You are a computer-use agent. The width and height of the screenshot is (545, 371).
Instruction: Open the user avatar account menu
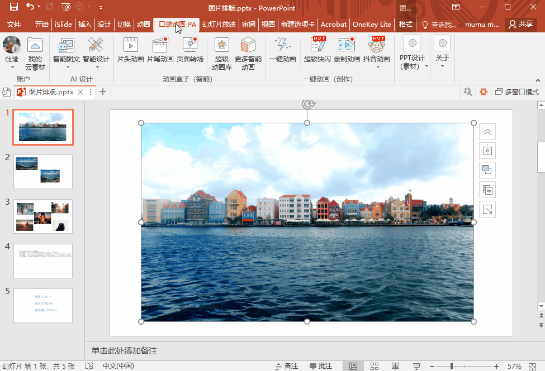tap(12, 53)
